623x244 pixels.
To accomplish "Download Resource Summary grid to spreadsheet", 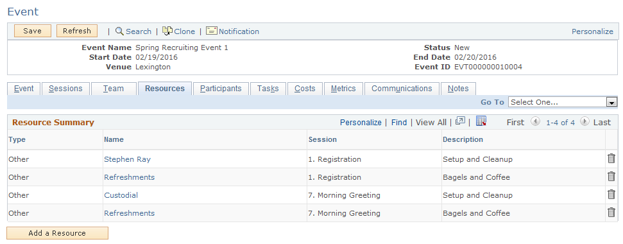I will pyautogui.click(x=481, y=121).
